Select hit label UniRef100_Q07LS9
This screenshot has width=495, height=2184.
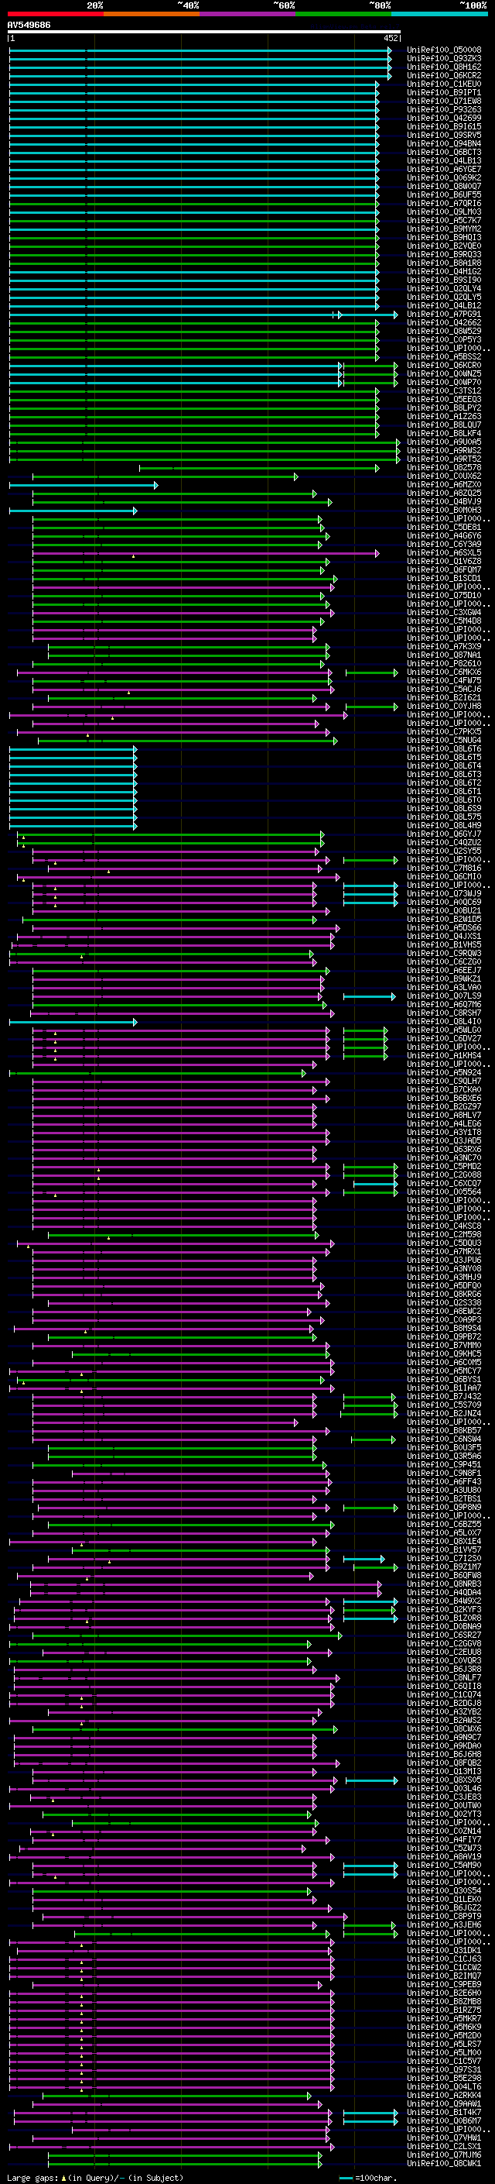pyautogui.click(x=443, y=996)
